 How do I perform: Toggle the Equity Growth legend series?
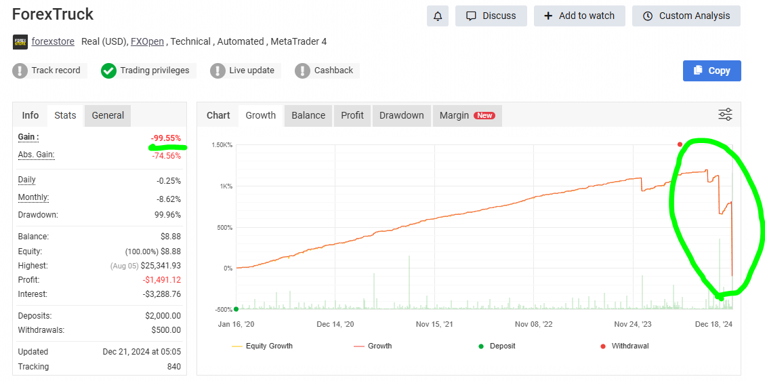262,346
